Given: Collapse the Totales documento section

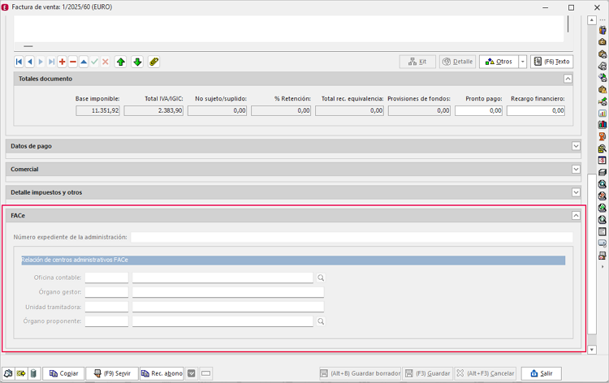Looking at the screenshot, I should (568, 79).
